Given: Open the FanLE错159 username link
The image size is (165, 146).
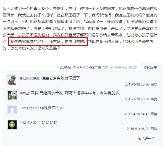Looking at the screenshot, I should click(x=29, y=108).
